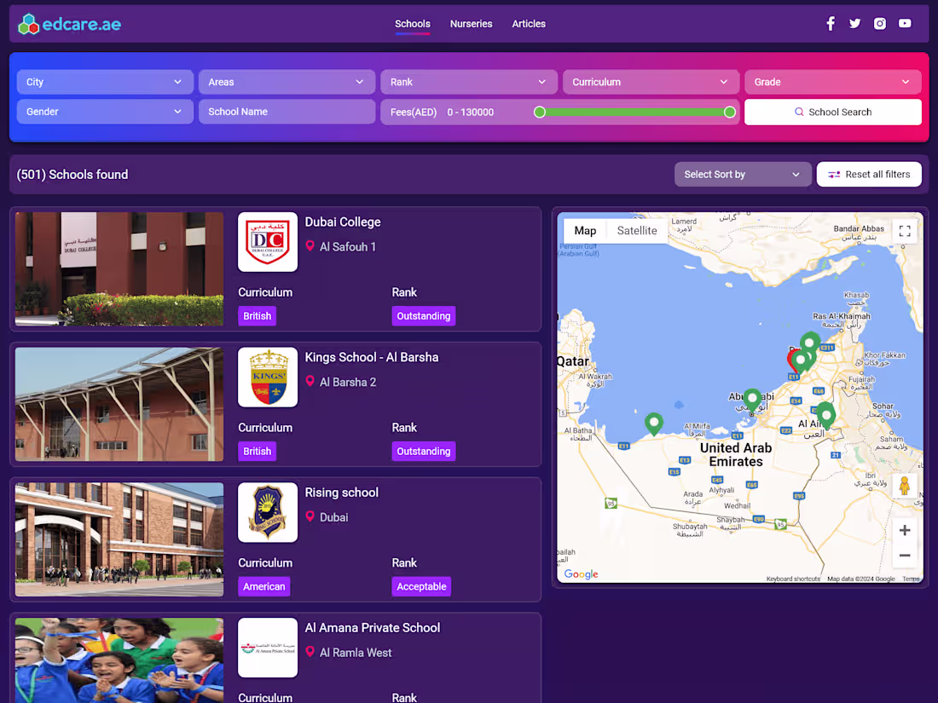The width and height of the screenshot is (938, 703).
Task: Open the Facebook social icon
Action: click(831, 23)
